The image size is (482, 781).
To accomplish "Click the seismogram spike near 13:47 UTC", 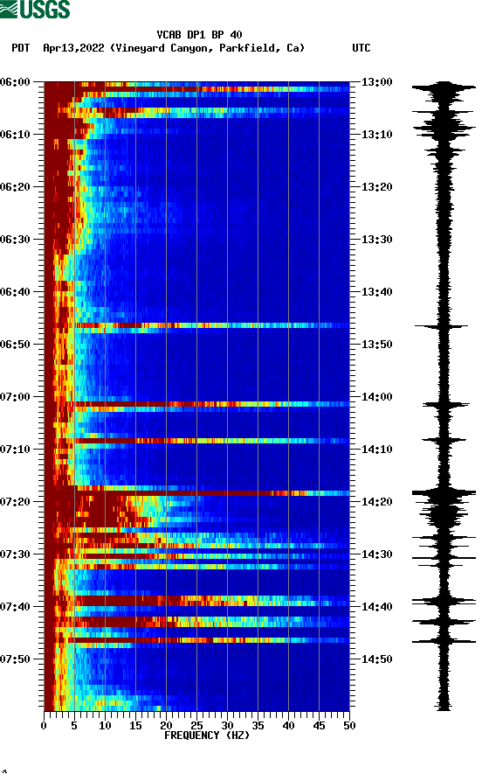I will tap(442, 326).
